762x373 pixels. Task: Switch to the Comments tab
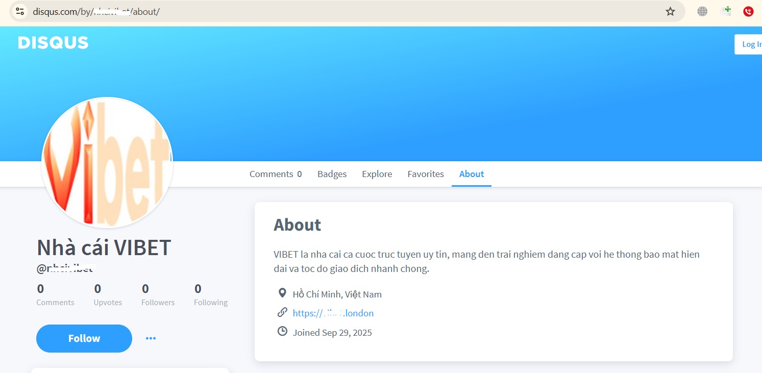click(276, 174)
